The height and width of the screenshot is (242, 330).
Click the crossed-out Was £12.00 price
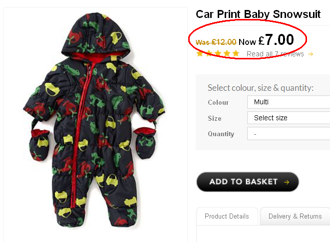[x=216, y=42]
